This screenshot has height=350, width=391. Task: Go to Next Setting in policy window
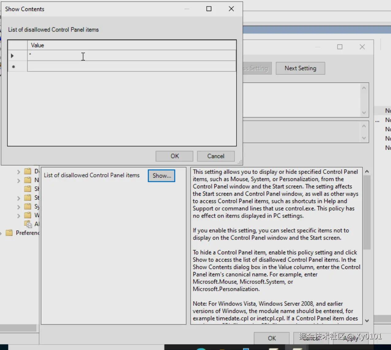[300, 68]
